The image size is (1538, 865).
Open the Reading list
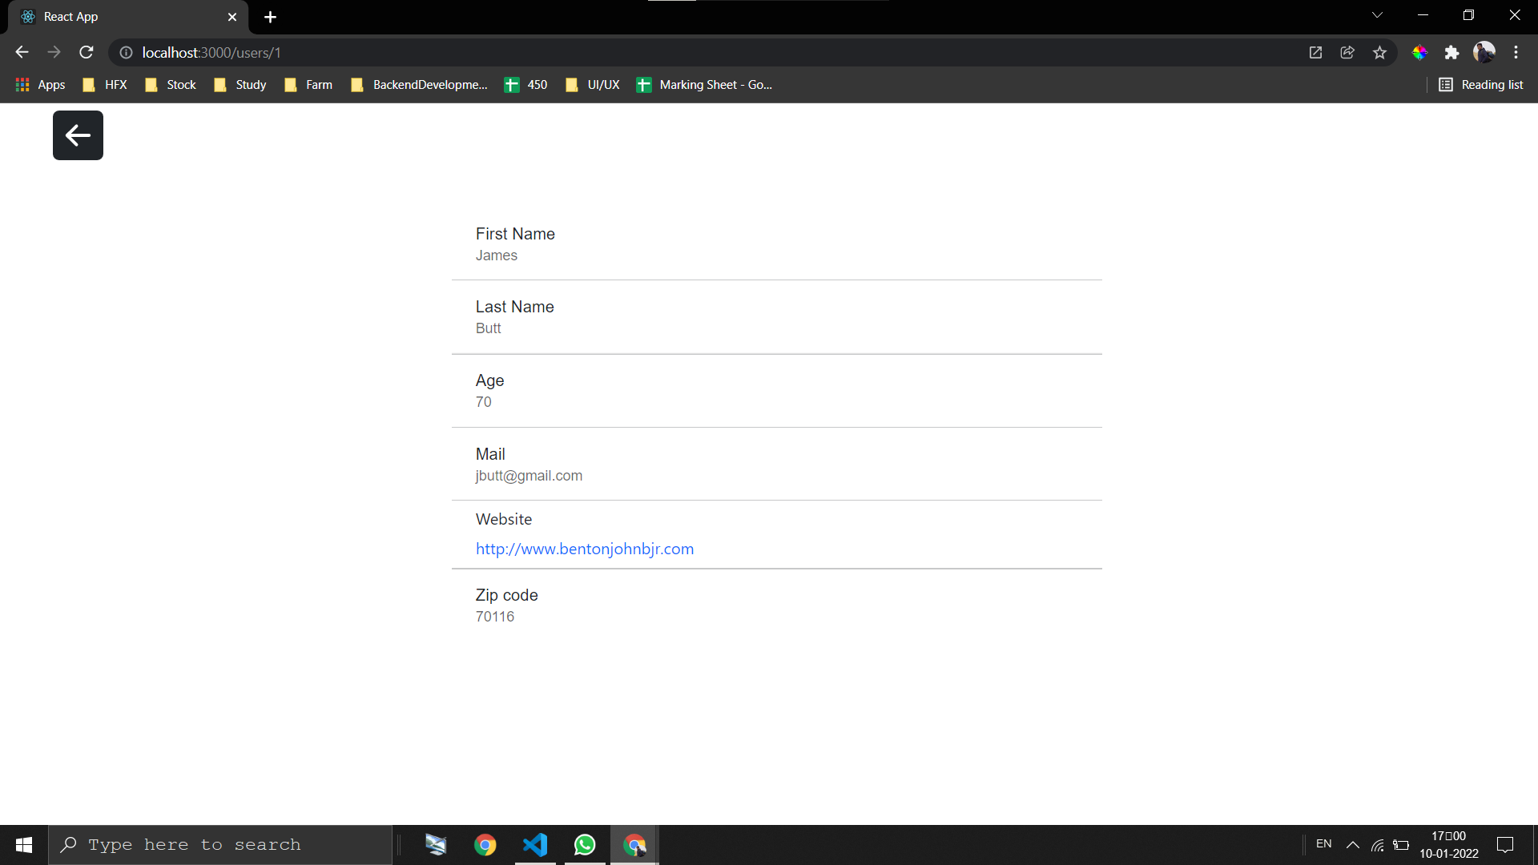[1480, 84]
